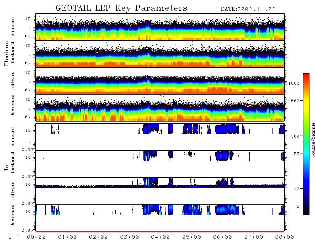Click the Counts/Sample color bar
The width and height of the screenshot is (315, 242).
[x=306, y=144]
